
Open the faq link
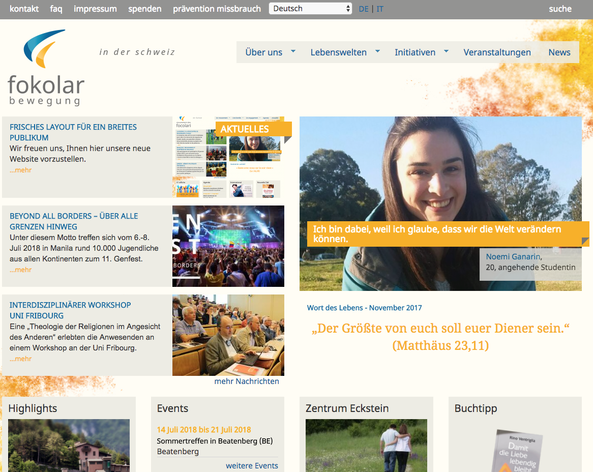[x=56, y=9]
